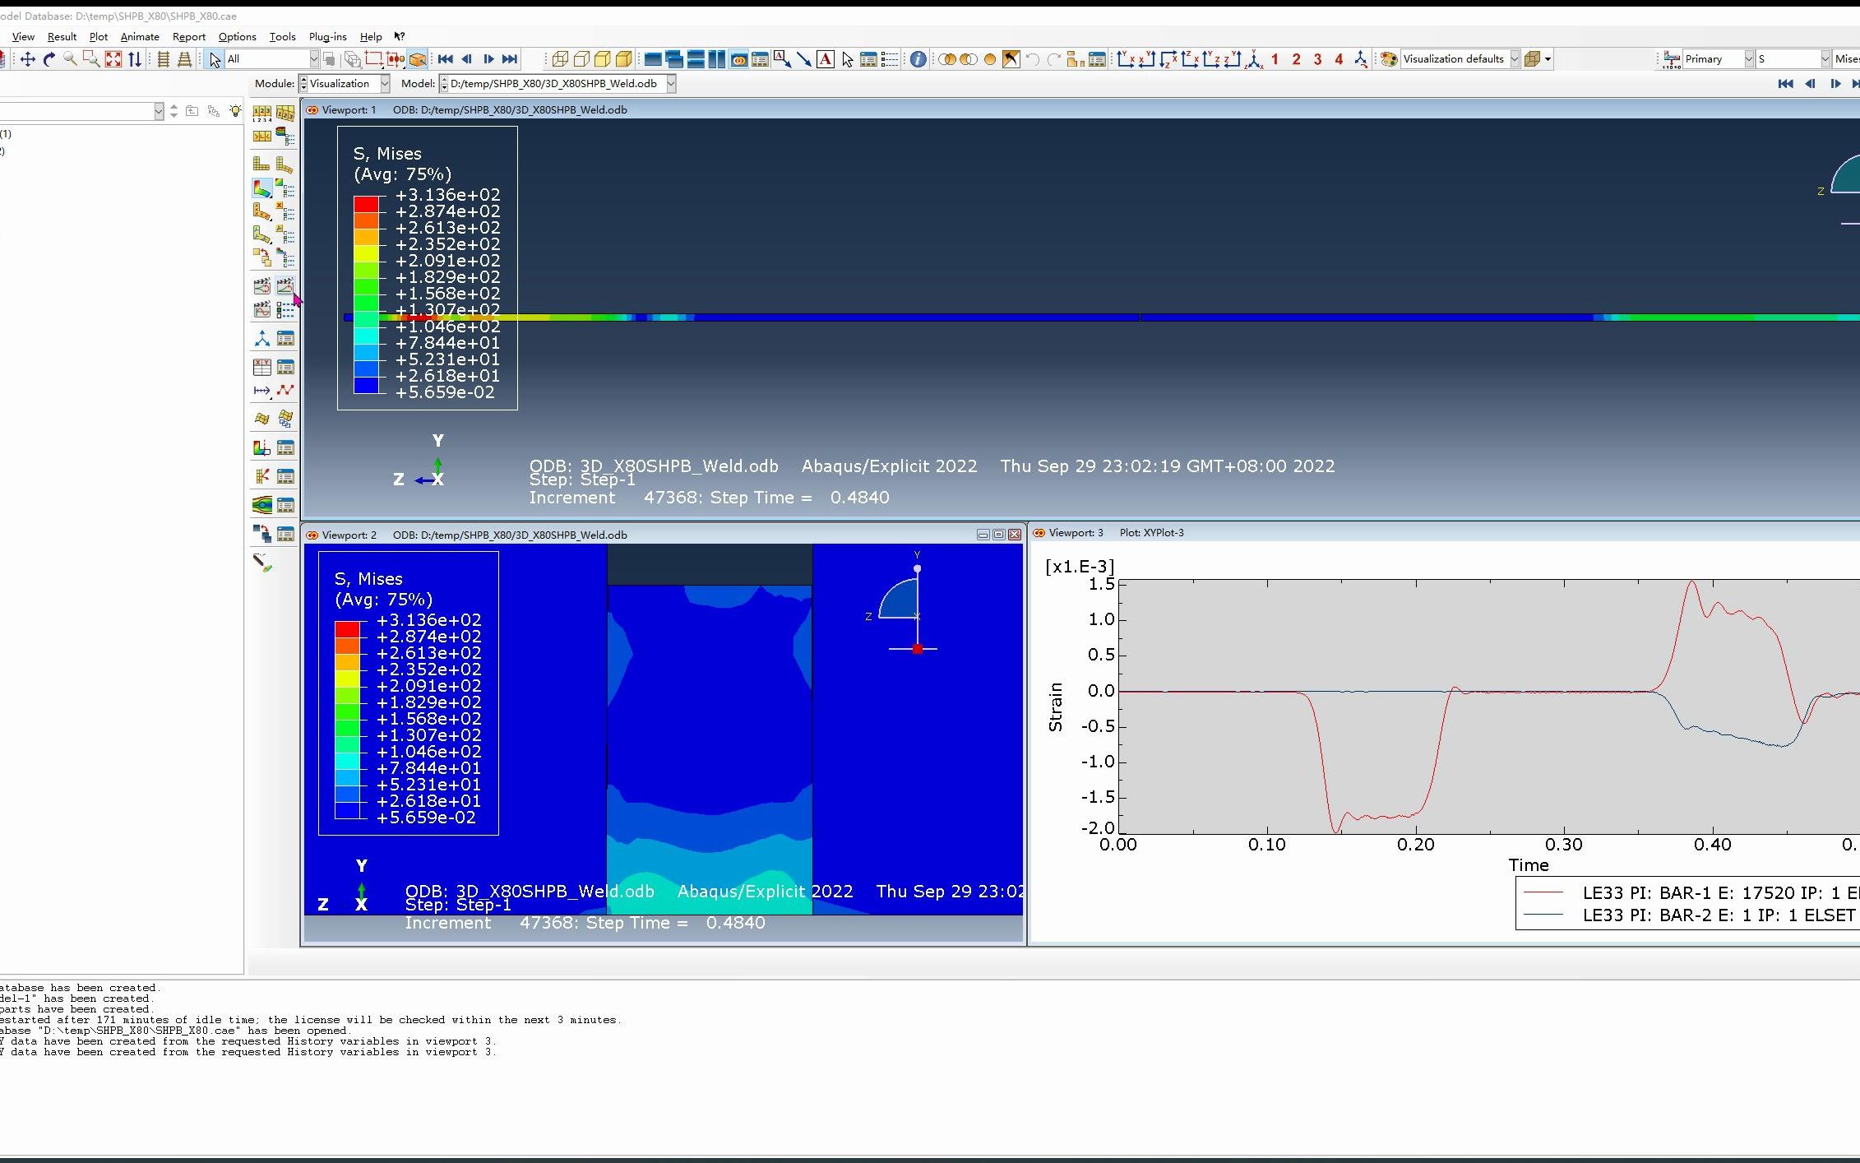Apply custom view 1
This screenshot has height=1163, width=1860.
pos(1275,59)
